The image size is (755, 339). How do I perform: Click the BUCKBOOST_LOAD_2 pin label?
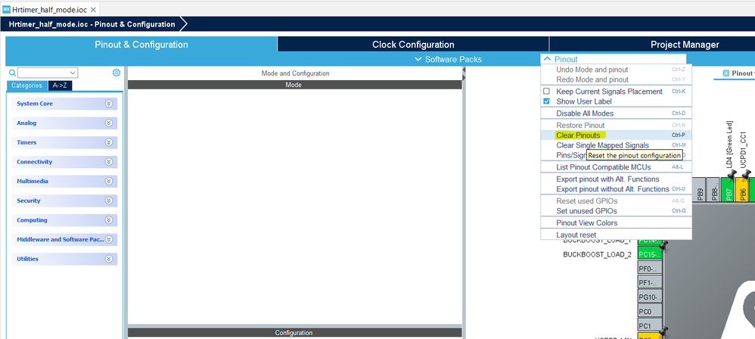[x=597, y=254]
